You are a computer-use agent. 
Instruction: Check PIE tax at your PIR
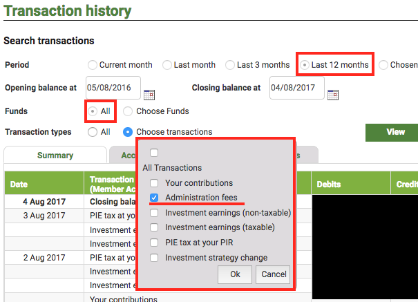(x=154, y=243)
